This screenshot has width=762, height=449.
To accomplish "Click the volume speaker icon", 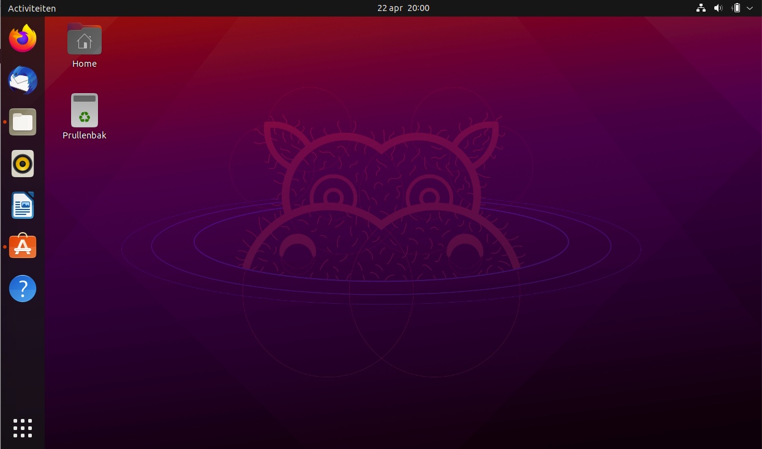I will (x=718, y=9).
